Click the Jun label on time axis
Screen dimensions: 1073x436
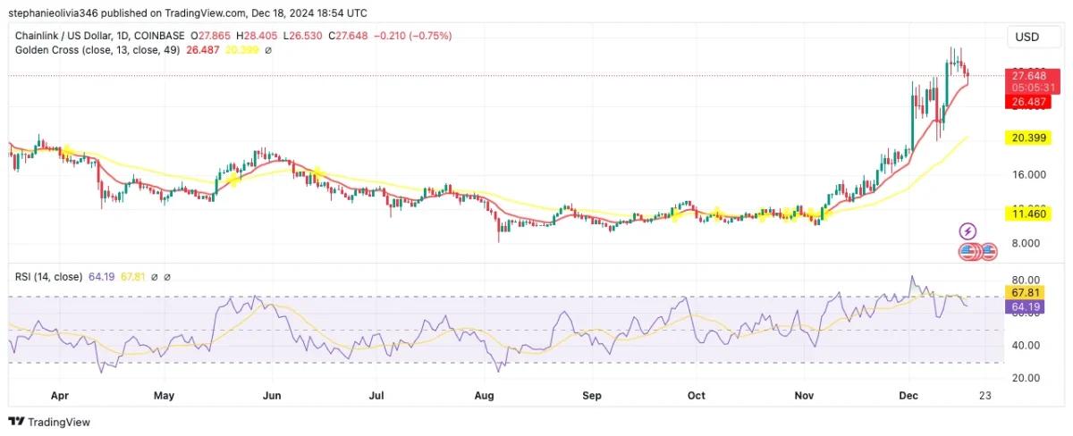click(273, 394)
